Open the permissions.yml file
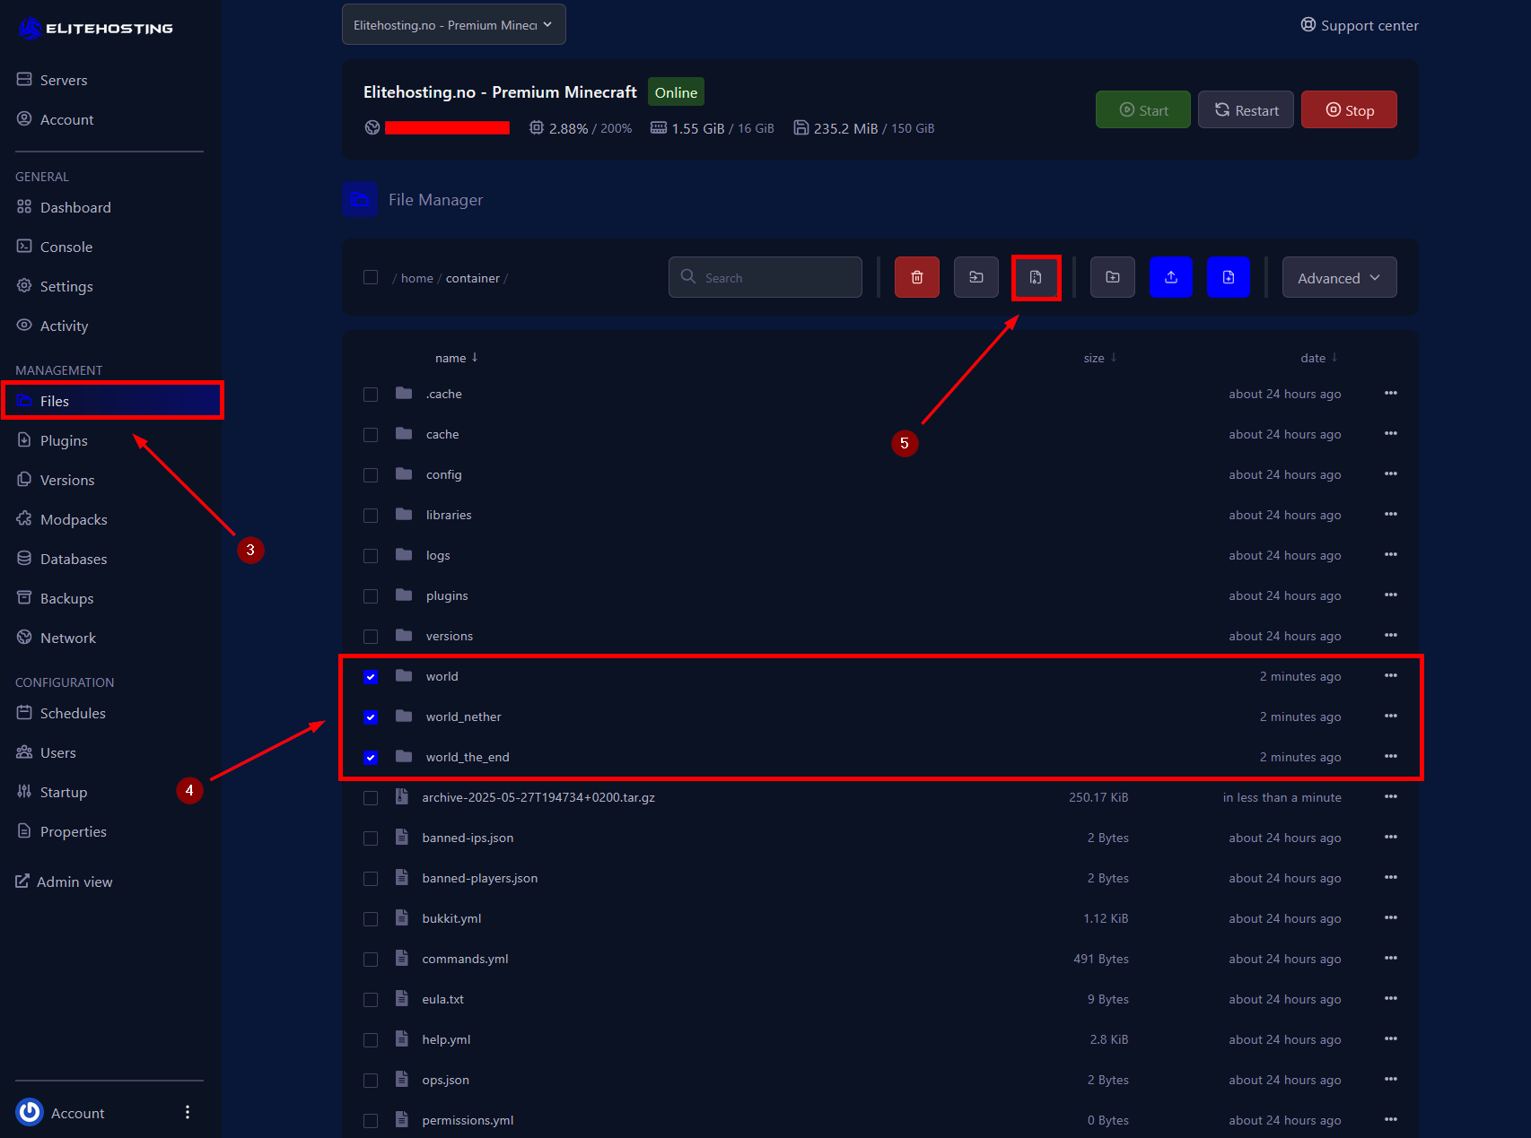1531x1138 pixels. [x=468, y=1120]
